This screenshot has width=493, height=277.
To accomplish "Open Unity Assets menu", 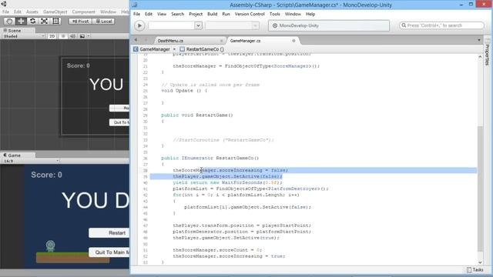I will tap(32, 12).
